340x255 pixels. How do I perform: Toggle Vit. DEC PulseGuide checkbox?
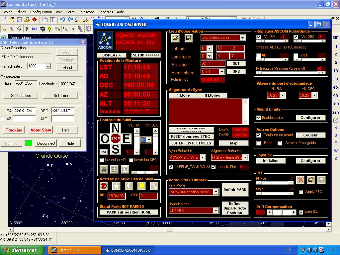[296, 37]
